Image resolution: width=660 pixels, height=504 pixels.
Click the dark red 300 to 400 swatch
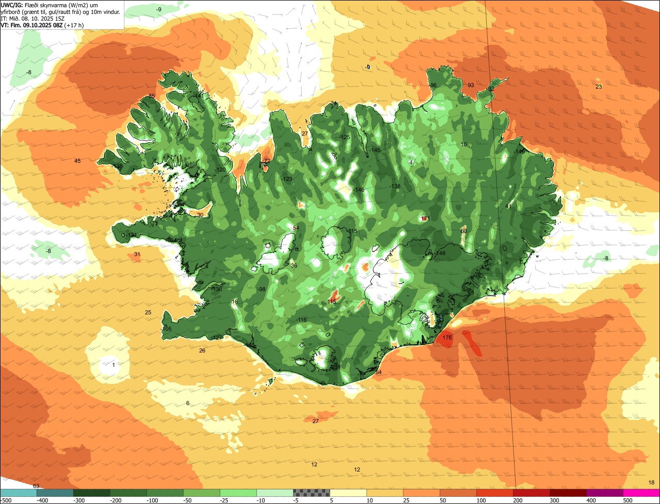pyautogui.click(x=568, y=493)
